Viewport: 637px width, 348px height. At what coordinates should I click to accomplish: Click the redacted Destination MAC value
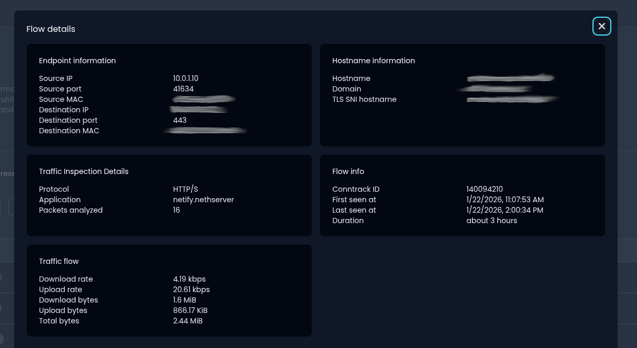tap(205, 130)
